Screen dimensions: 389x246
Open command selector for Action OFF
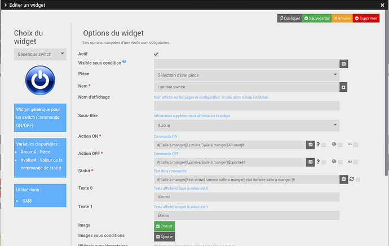point(310,162)
